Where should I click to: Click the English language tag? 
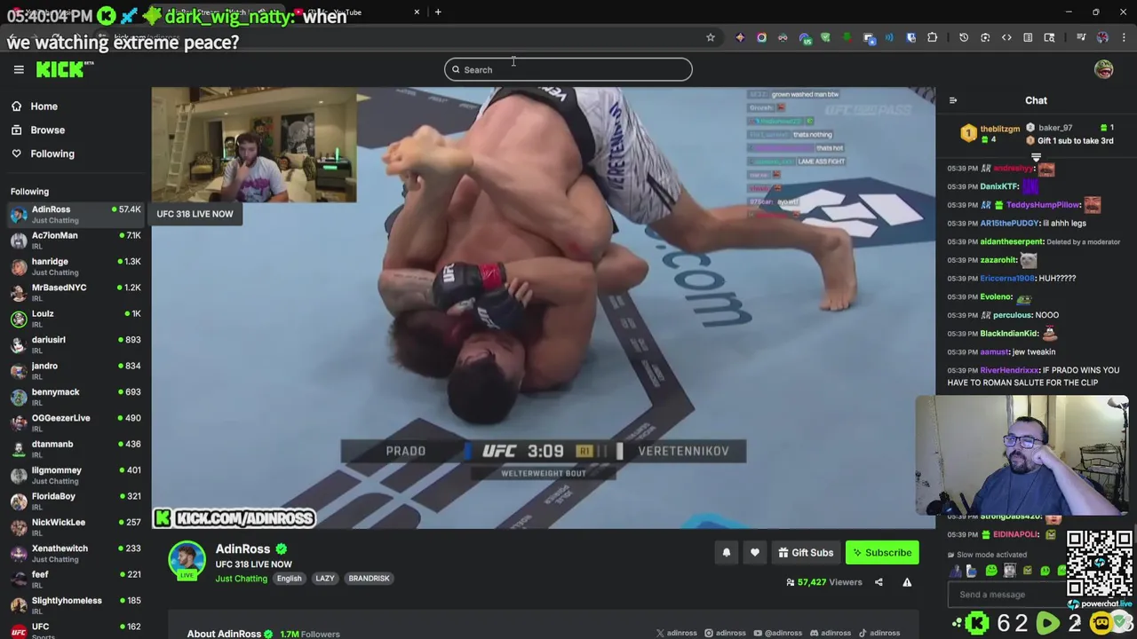(289, 579)
